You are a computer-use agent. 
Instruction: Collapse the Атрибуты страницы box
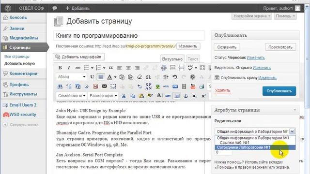[x=294, y=110]
